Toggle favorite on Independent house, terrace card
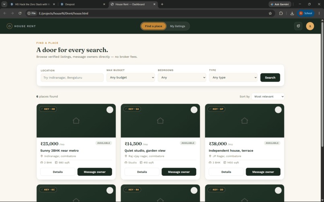Screen dimensions: 324x202 [x=278, y=110]
